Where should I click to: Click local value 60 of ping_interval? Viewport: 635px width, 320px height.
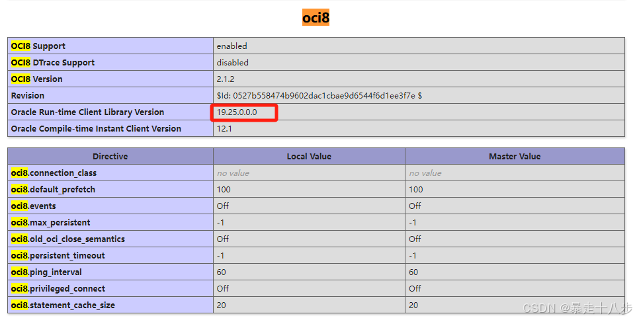coord(221,272)
